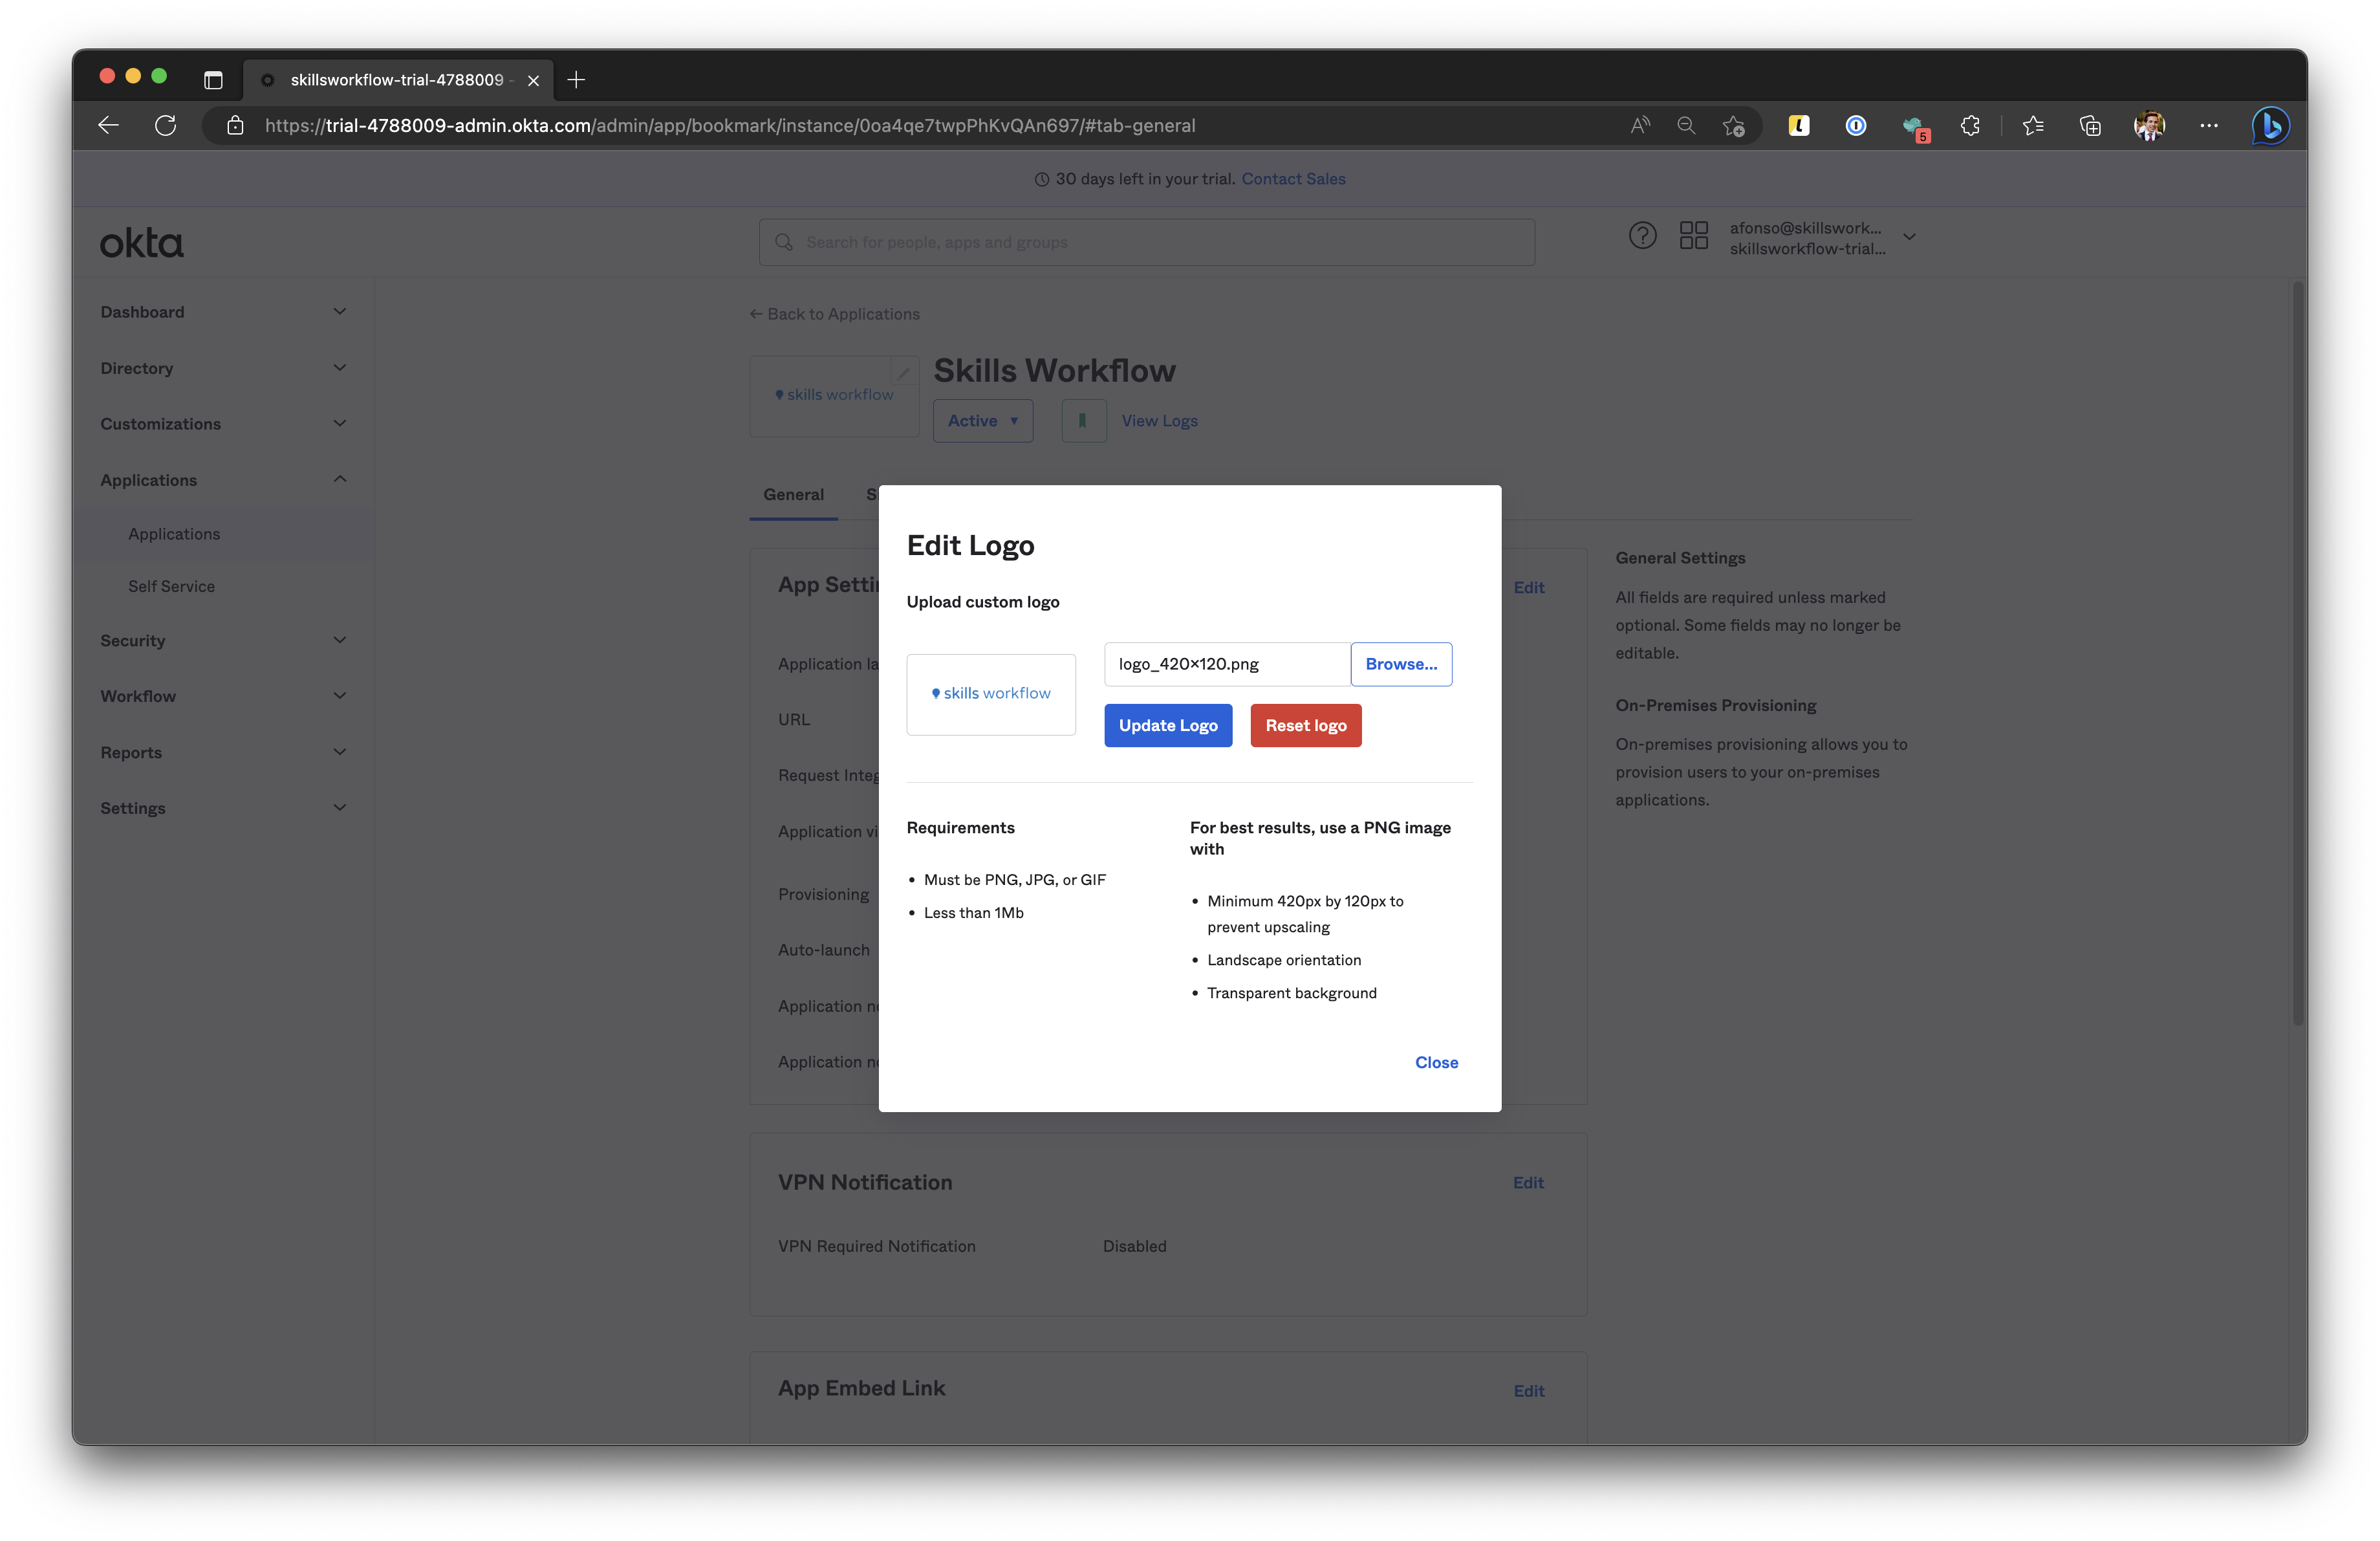
Task: Open View Logs link
Action: pos(1159,421)
